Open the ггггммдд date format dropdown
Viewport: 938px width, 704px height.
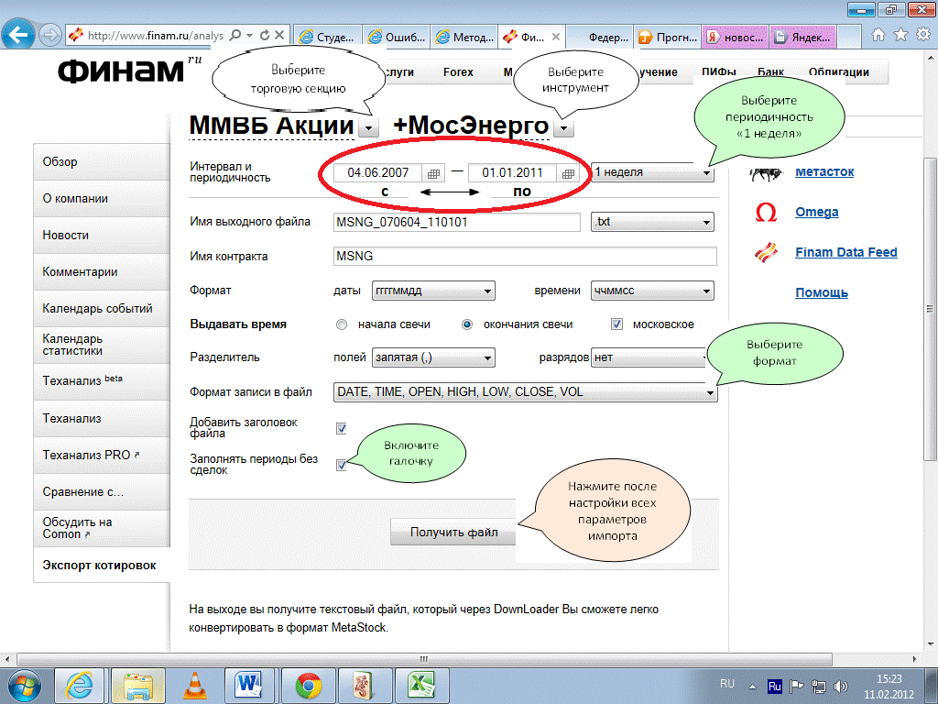click(x=433, y=291)
